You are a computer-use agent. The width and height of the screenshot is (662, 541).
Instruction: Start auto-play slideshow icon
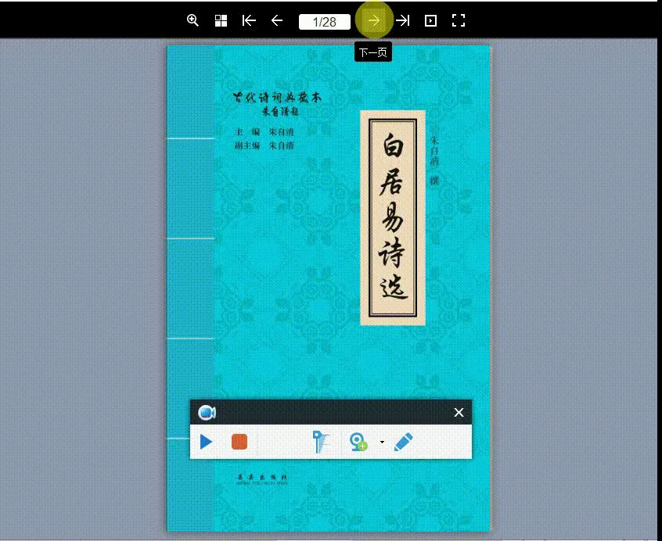click(430, 20)
